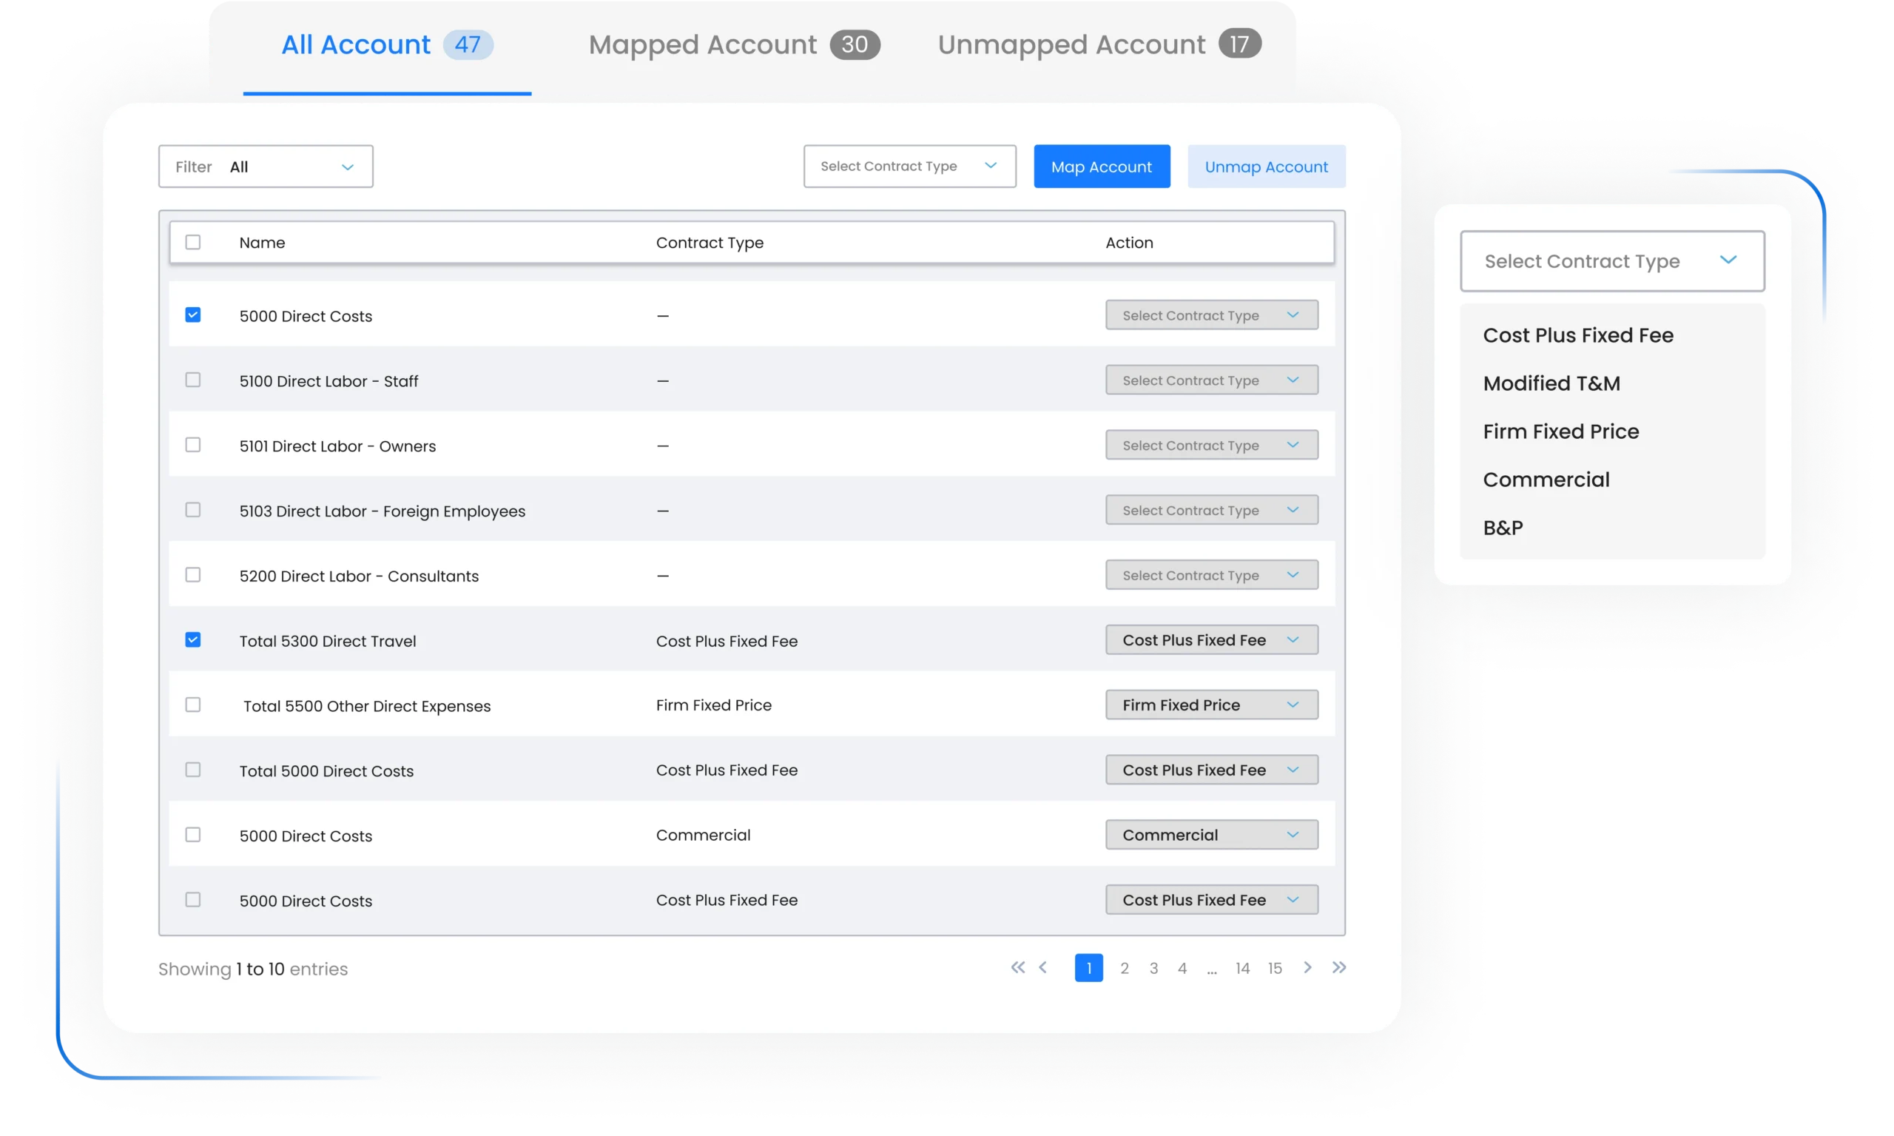
Task: Select Commercial contract type
Action: [1546, 479]
